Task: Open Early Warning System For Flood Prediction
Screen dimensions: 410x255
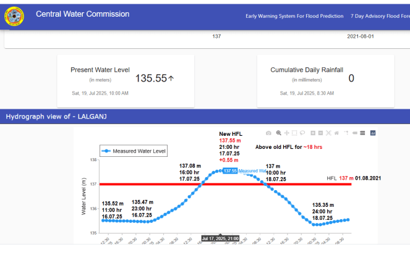Action: (x=294, y=15)
